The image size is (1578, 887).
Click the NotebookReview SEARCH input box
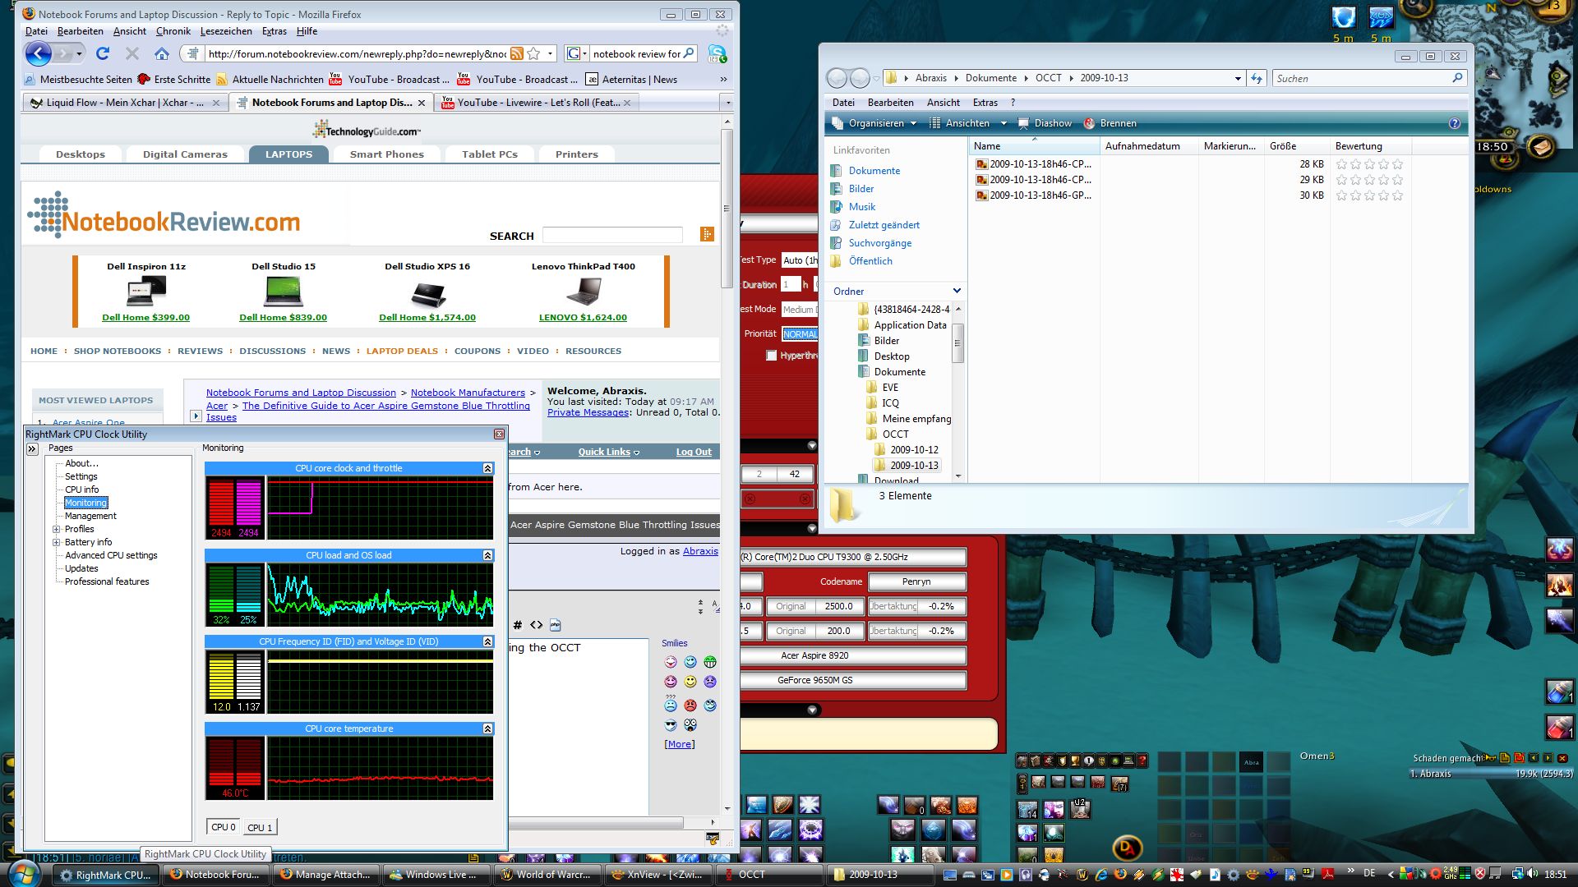coord(612,236)
